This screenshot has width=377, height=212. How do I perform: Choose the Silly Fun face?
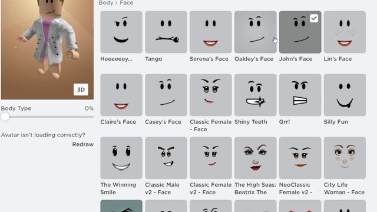345,95
